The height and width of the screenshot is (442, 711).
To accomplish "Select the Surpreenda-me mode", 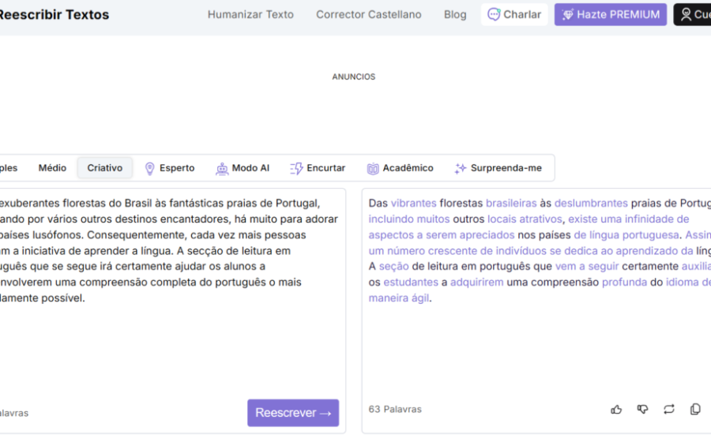I will pyautogui.click(x=498, y=168).
